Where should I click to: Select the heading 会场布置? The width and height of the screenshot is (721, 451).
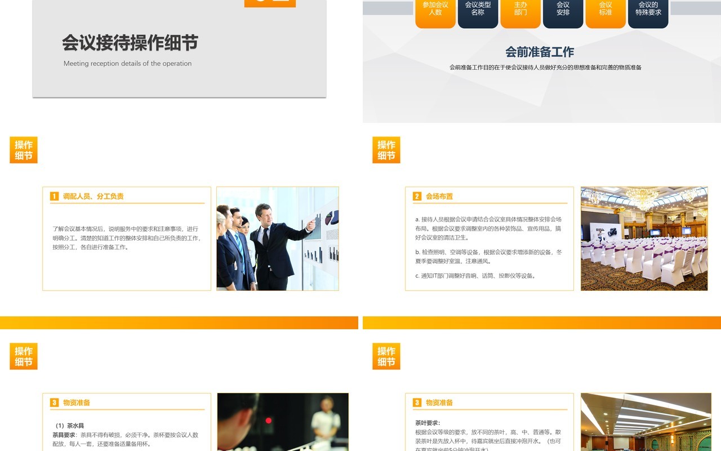point(439,196)
